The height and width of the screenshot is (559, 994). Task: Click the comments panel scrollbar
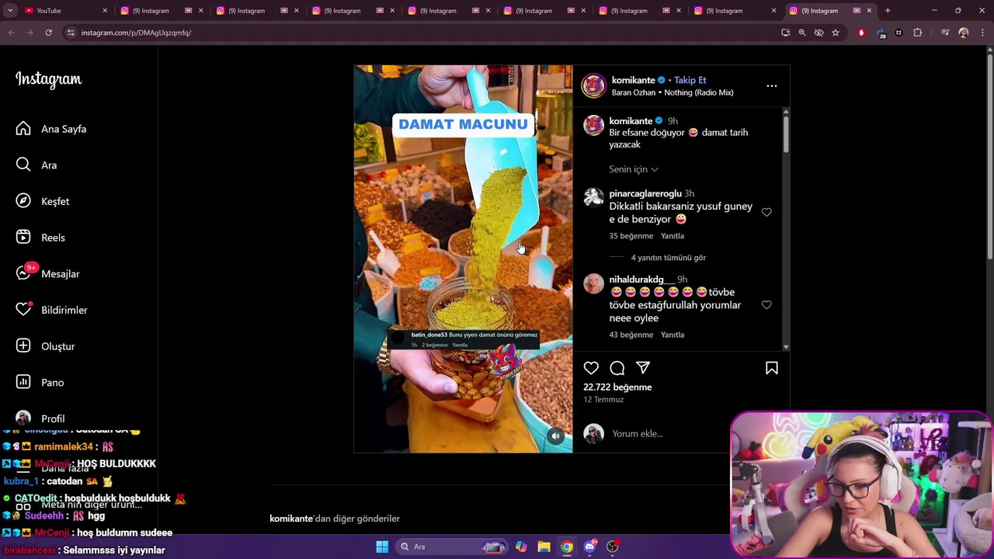click(786, 134)
